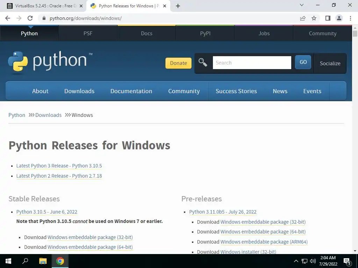The image size is (358, 268).
Task: Click the address bar URL
Action: click(86, 18)
